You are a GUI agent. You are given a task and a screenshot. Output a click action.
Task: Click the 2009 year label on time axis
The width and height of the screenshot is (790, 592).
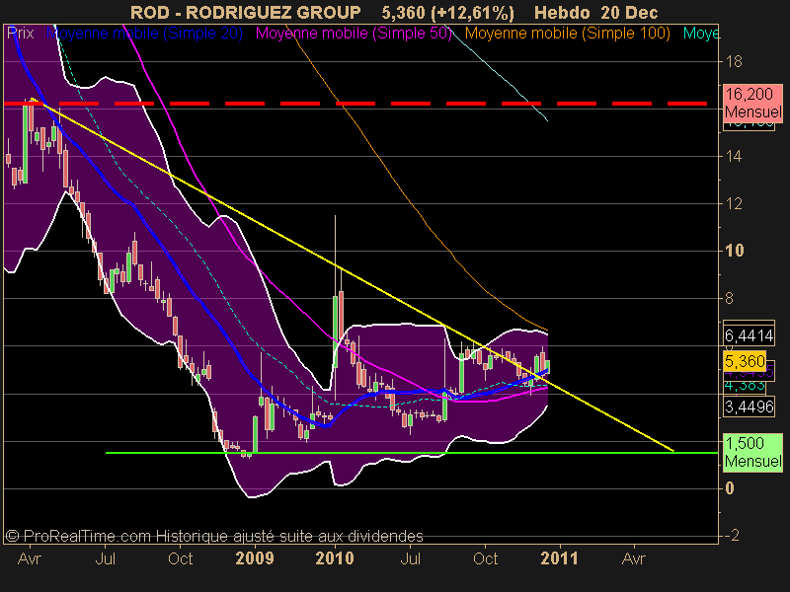click(x=255, y=558)
